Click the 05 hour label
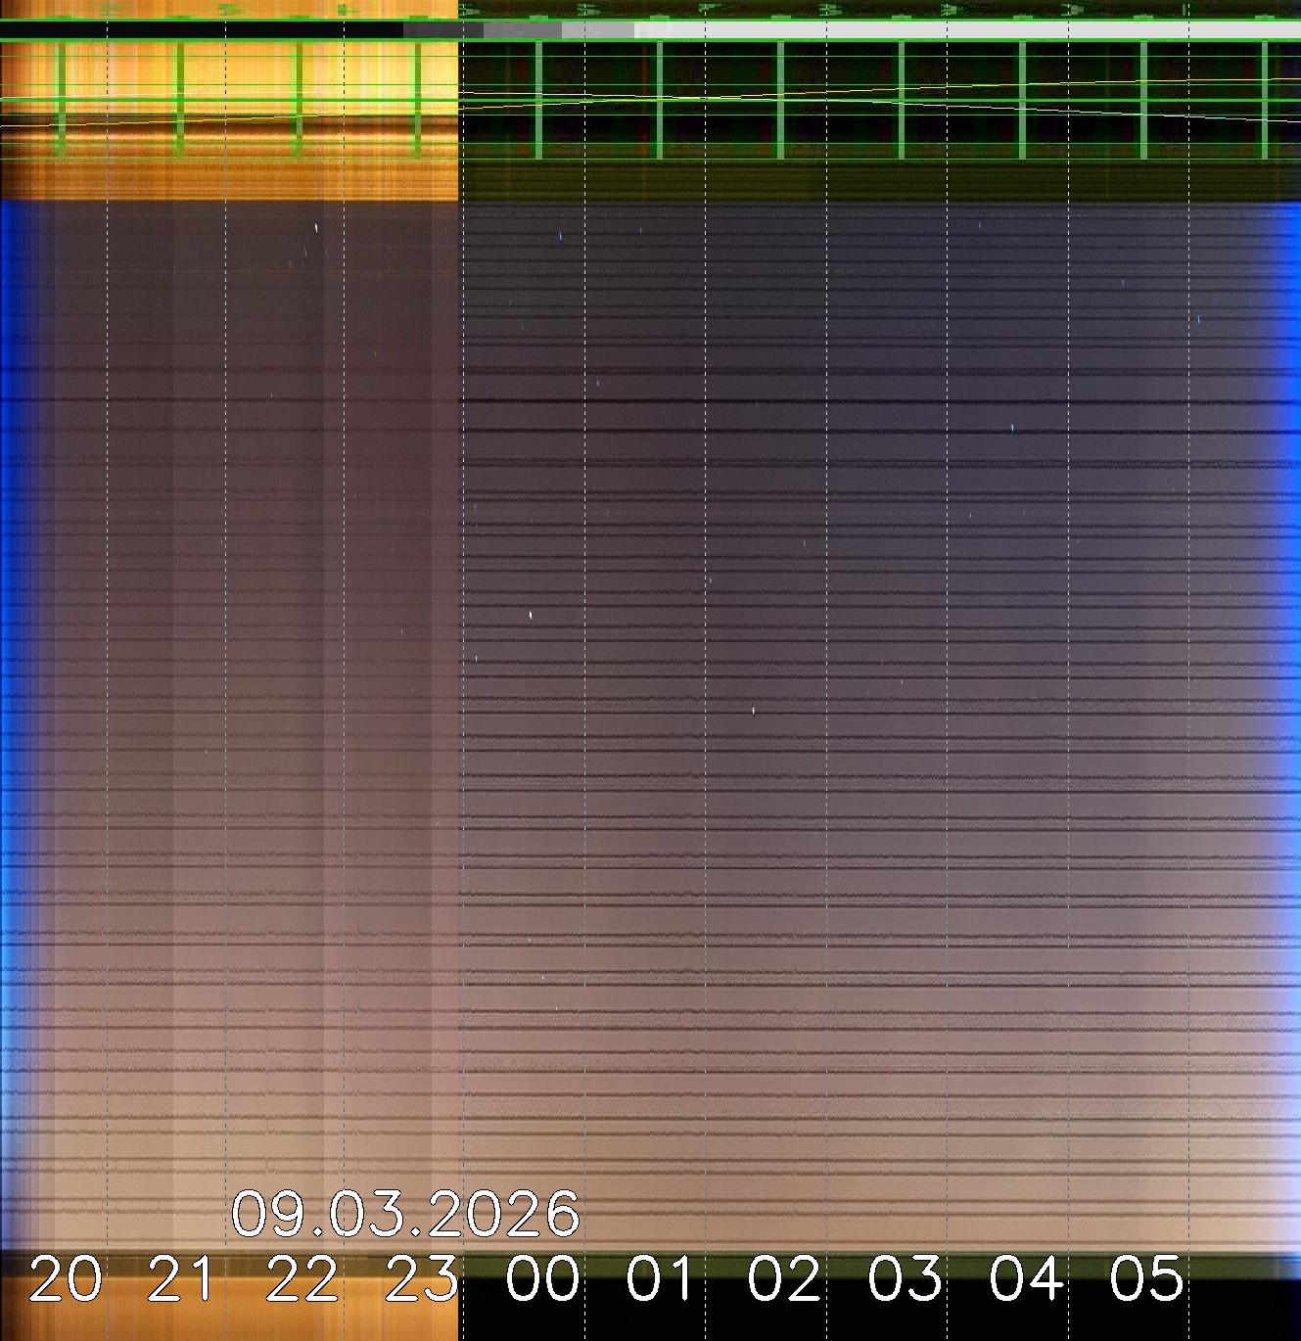 (x=1146, y=1279)
